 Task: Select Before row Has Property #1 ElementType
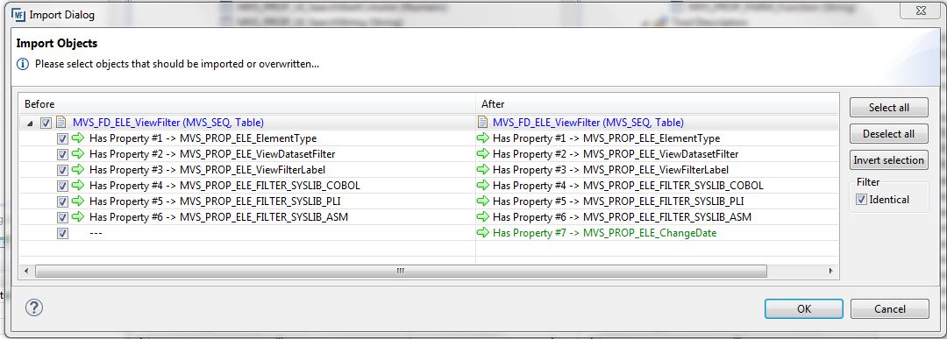pos(203,138)
